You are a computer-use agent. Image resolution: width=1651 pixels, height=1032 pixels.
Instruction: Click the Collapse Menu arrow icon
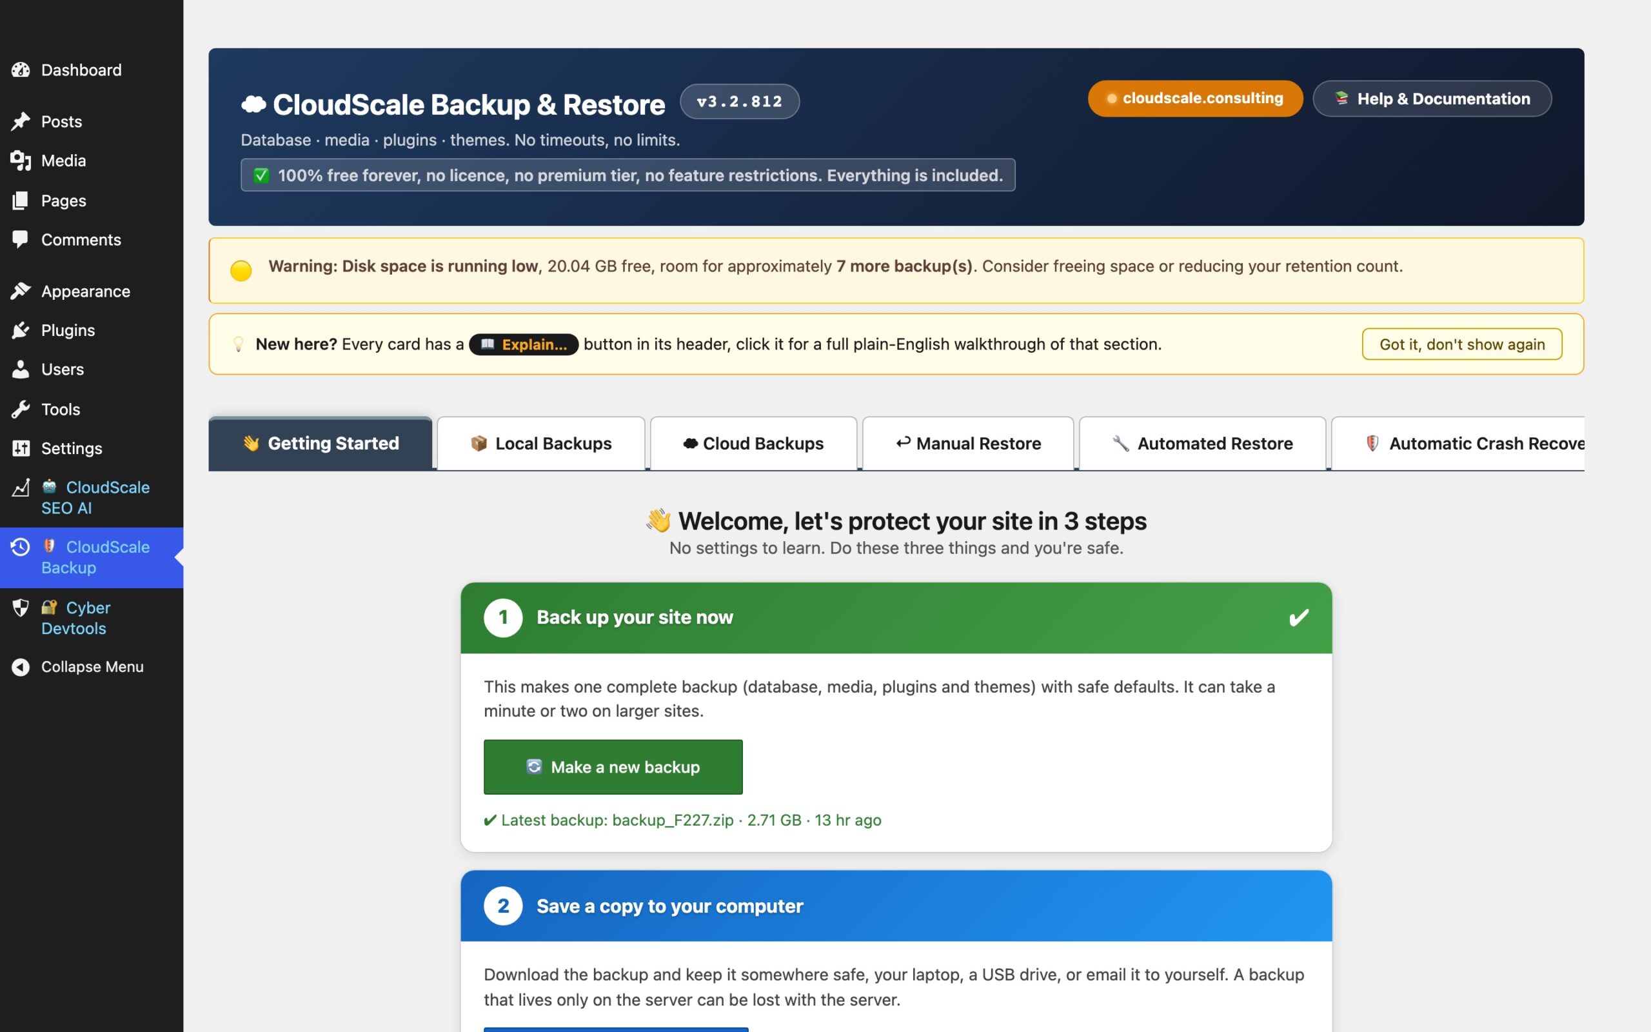tap(21, 667)
